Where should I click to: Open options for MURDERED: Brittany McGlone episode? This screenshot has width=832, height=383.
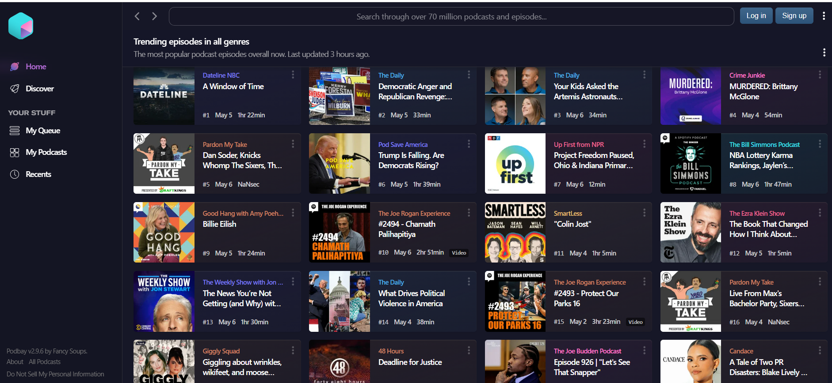coord(820,75)
